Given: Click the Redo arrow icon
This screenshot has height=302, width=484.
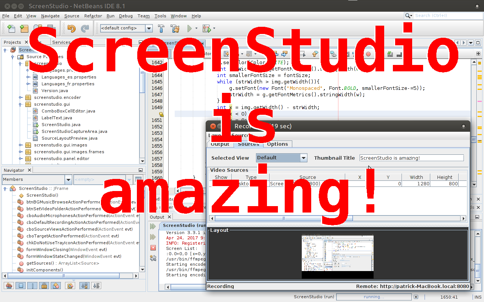Looking at the screenshot, I should tap(85, 28).
